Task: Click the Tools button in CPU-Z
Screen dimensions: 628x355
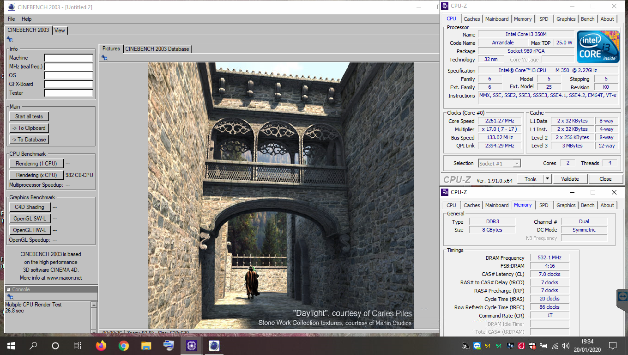Action: 531,179
